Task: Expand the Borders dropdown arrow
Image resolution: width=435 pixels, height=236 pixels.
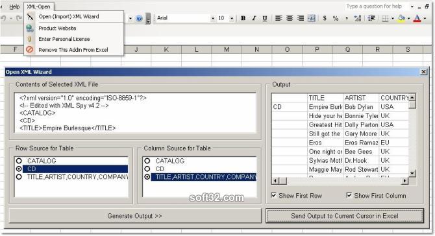Action: 393,19
